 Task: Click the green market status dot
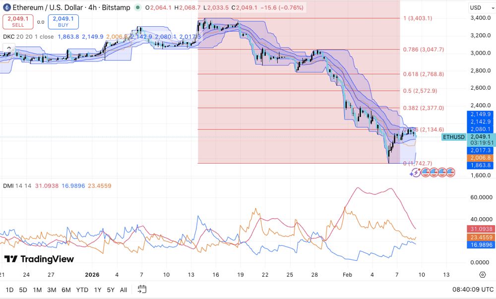(137, 7)
